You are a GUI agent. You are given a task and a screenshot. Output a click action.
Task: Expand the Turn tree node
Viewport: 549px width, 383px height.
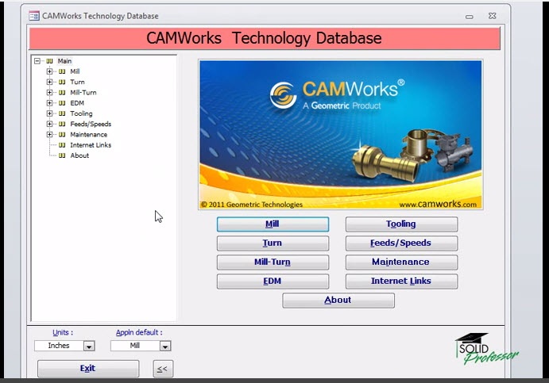click(x=49, y=82)
